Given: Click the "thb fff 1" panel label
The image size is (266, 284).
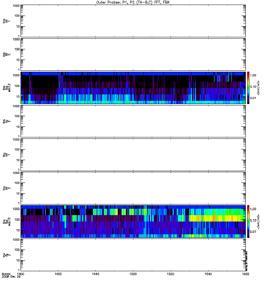Looking at the screenshot, I should [6, 21].
